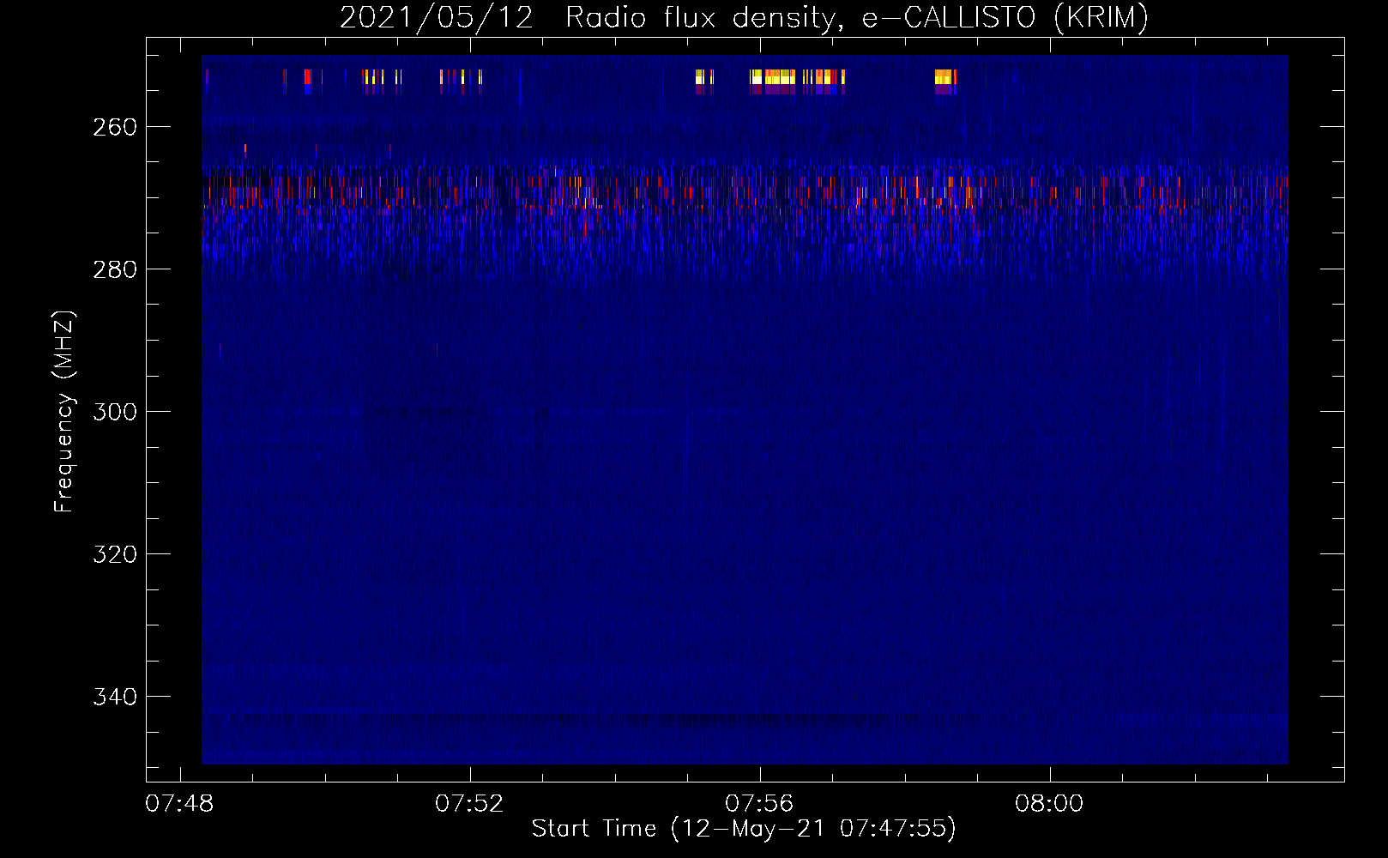Click the "Frequency (MHZ)" axis label
Viewport: 1388px width, 858px height.
64,411
